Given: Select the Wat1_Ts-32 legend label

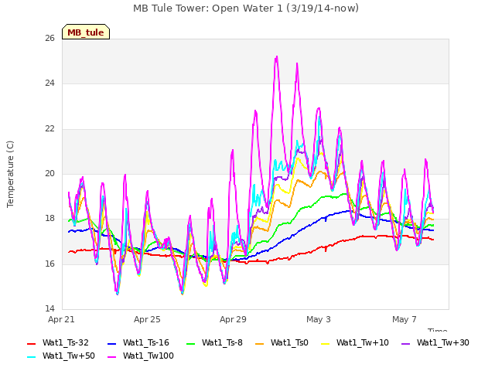Looking at the screenshot, I should 65,343.
